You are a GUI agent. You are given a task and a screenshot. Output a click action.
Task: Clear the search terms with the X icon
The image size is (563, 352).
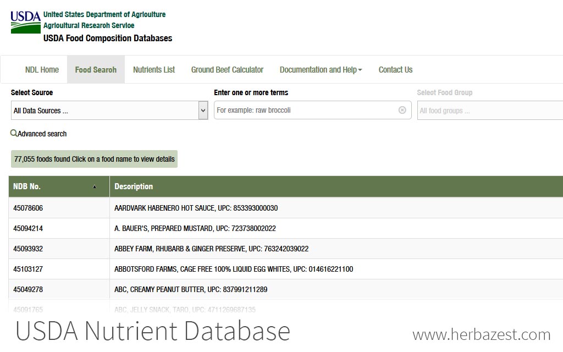click(x=402, y=110)
